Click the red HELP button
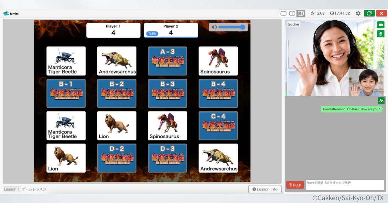This screenshot has height=203, width=388. coord(295,185)
